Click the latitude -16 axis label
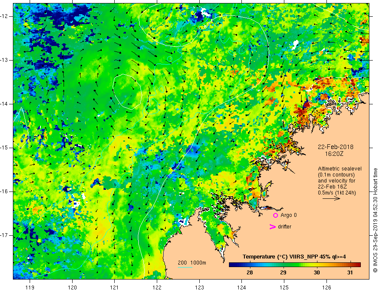 (x=4, y=192)
